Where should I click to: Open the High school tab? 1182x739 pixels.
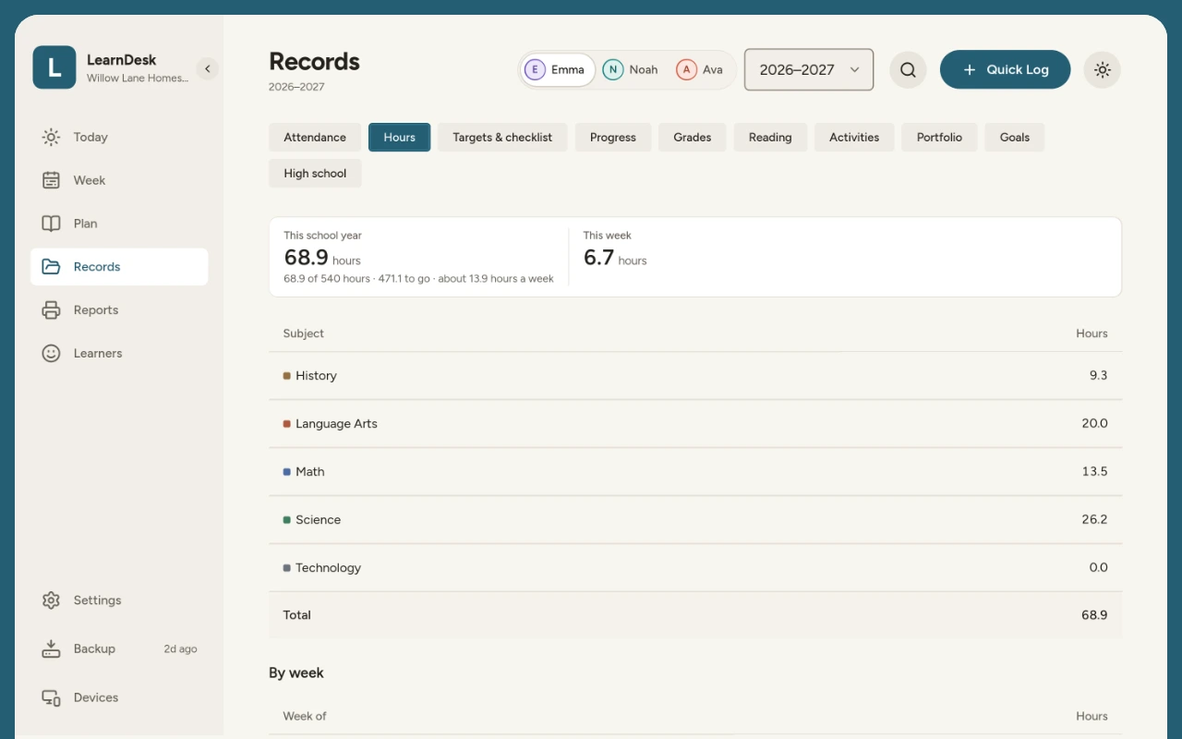(315, 174)
